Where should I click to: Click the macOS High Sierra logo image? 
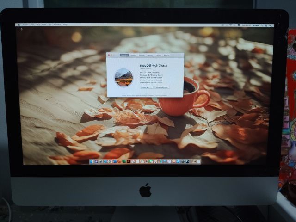(123, 77)
